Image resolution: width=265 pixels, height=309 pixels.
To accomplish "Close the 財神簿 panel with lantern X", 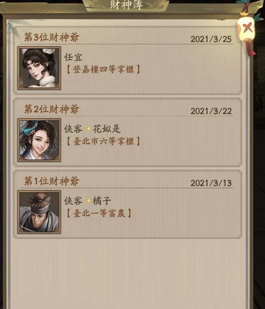I will 247,28.
